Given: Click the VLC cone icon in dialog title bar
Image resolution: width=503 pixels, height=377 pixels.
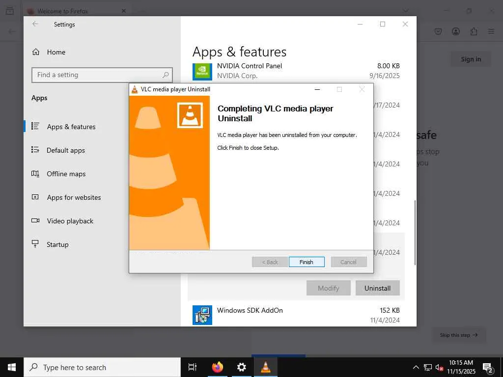Looking at the screenshot, I should click(x=135, y=89).
